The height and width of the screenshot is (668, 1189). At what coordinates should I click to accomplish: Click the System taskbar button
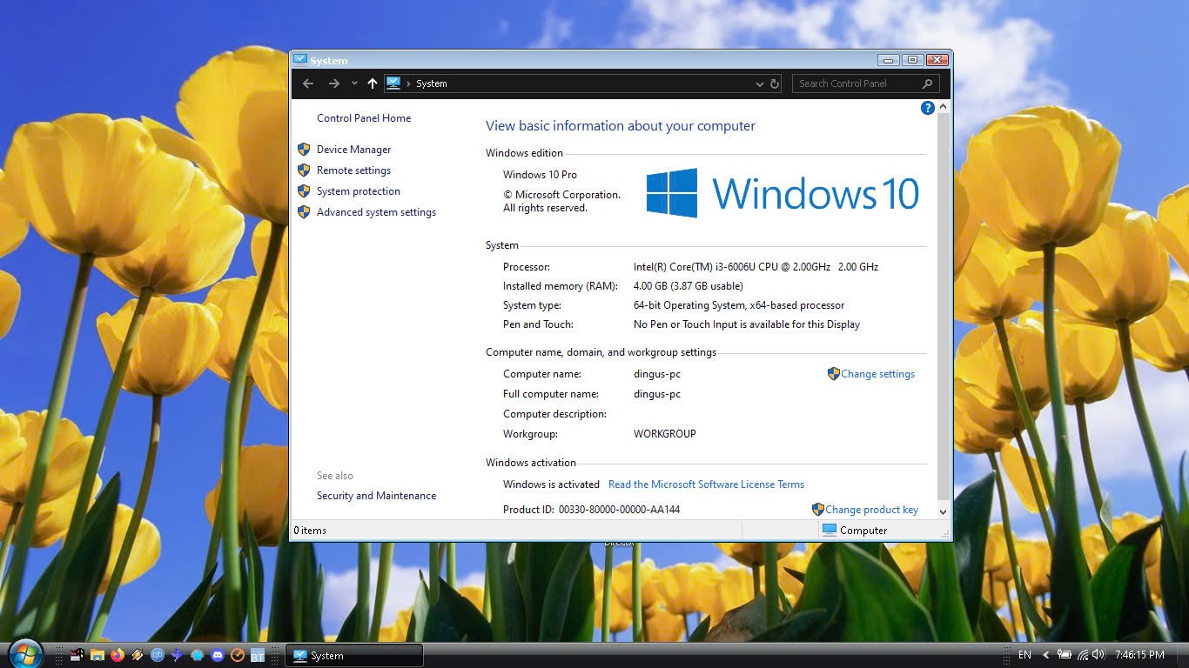coord(354,656)
